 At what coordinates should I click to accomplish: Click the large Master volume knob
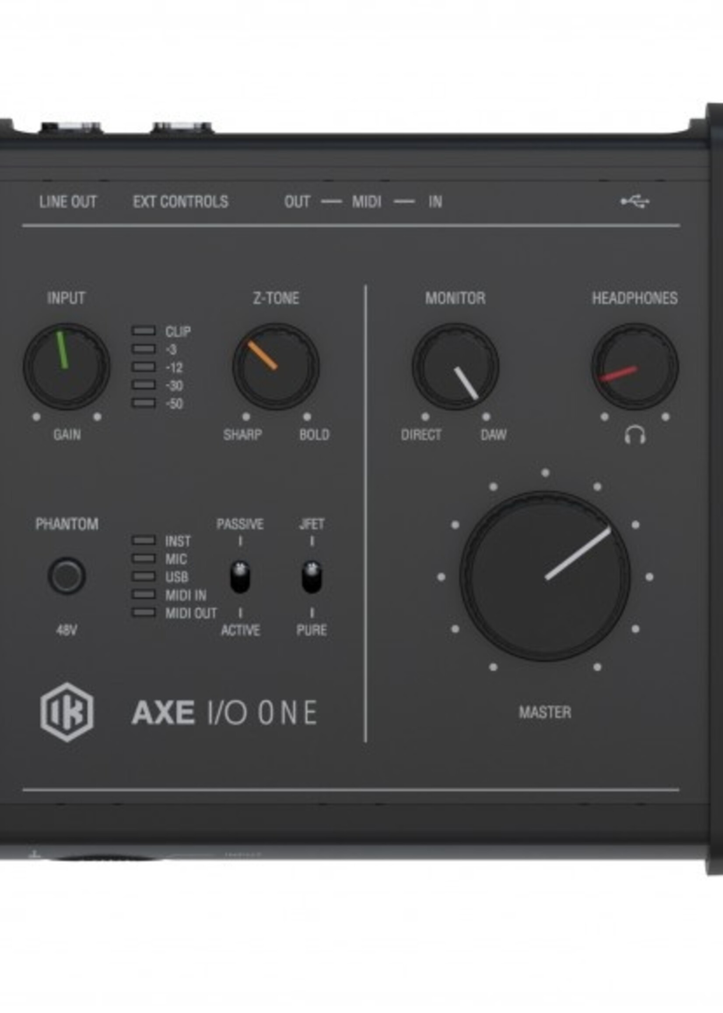tap(545, 576)
